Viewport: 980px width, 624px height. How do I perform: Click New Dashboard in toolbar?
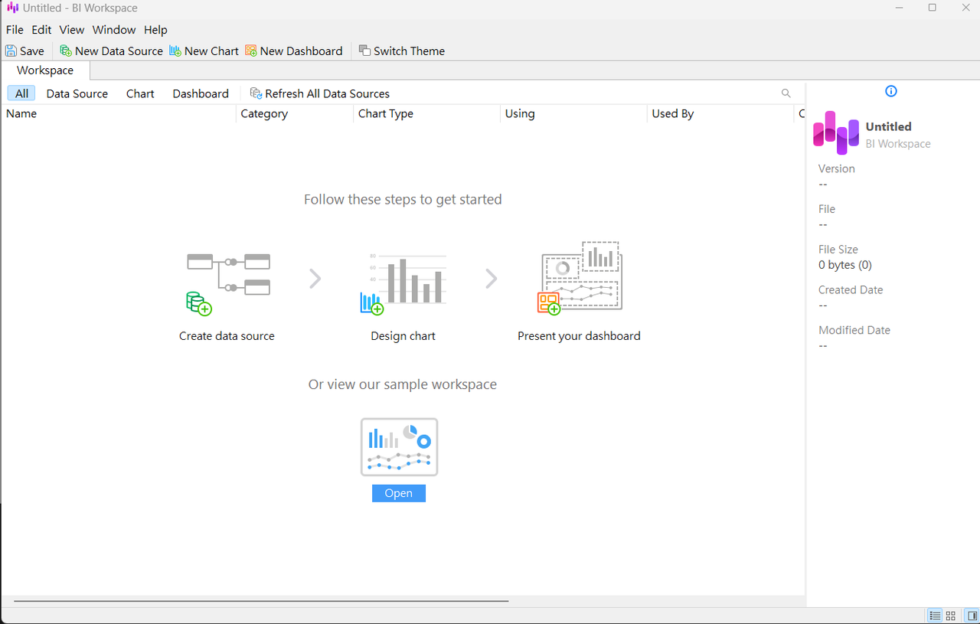294,51
